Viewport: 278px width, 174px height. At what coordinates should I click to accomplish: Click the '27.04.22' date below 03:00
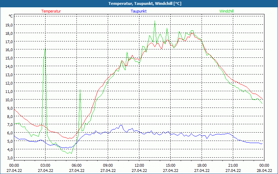click(46, 171)
